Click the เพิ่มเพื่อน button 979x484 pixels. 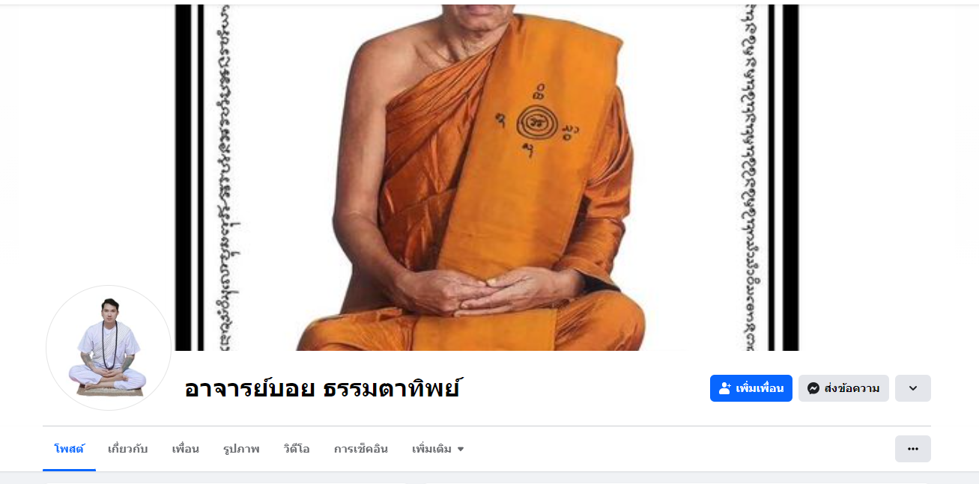(751, 388)
